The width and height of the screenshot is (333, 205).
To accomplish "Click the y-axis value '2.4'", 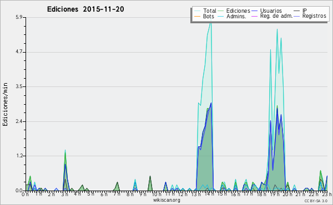I will pyautogui.click(x=19, y=121).
